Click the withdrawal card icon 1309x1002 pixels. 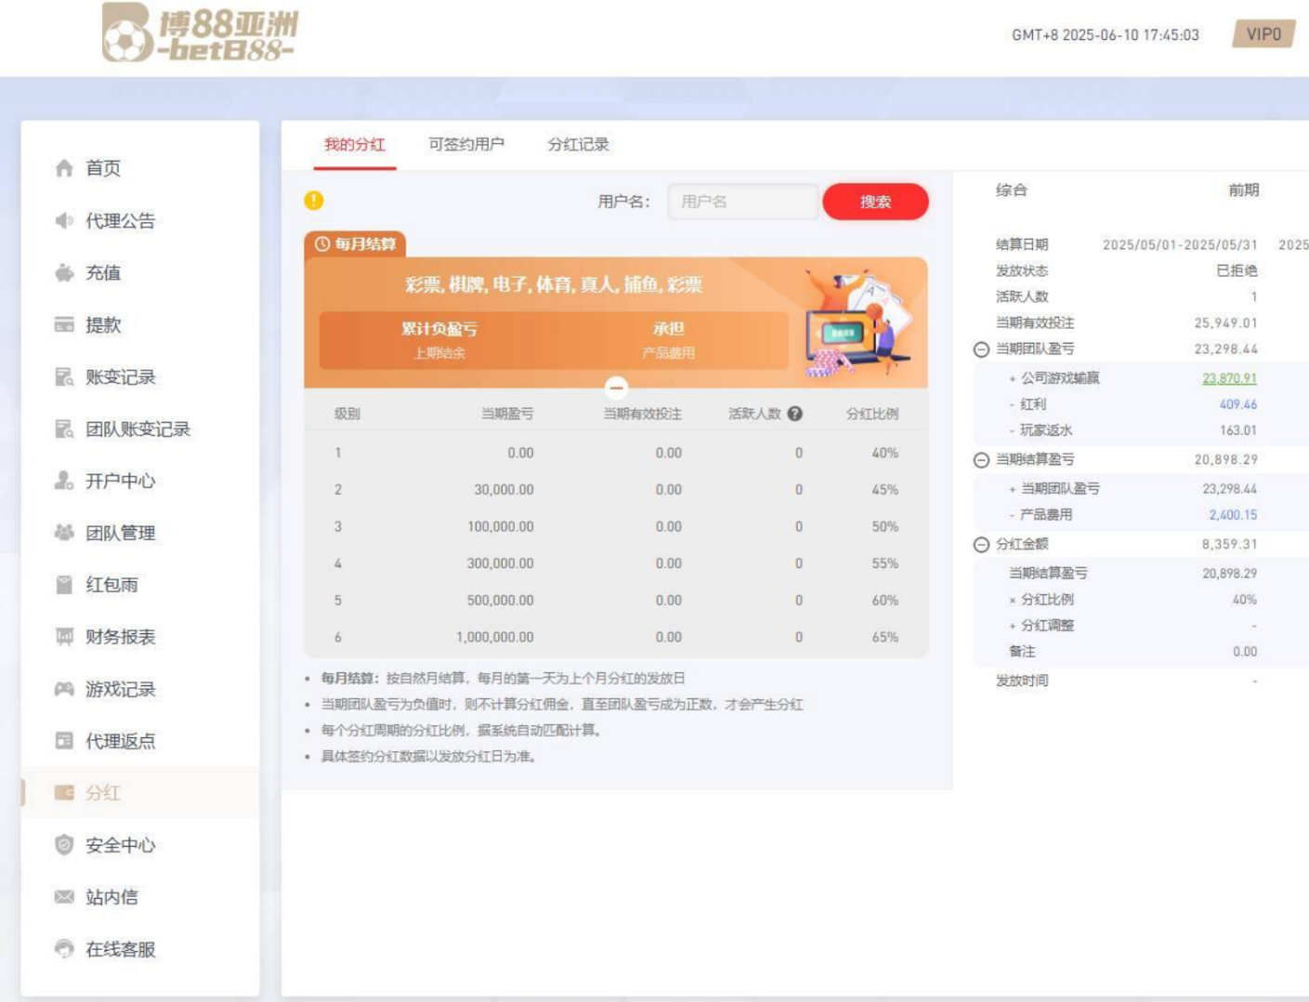(64, 325)
